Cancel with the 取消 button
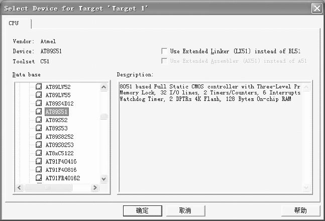 tap(185, 210)
